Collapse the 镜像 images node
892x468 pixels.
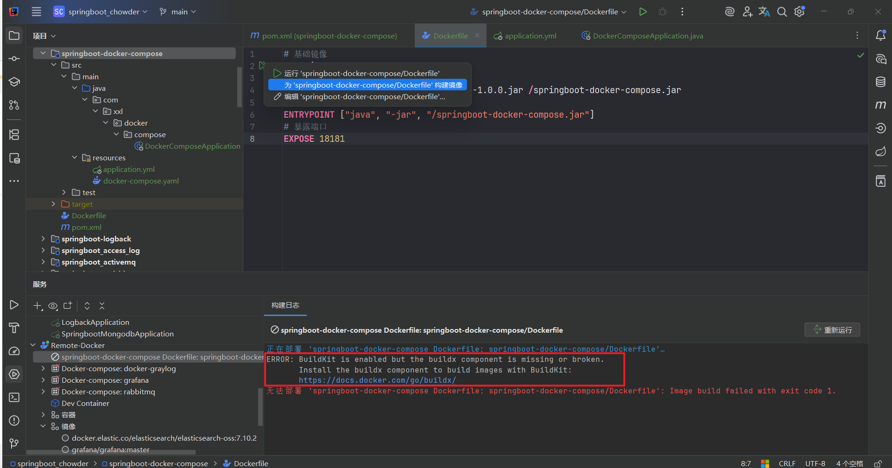(x=43, y=426)
